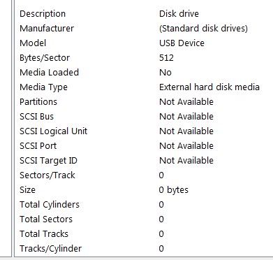Click the Manufacturer label
This screenshot has width=273, height=260.
47,29
